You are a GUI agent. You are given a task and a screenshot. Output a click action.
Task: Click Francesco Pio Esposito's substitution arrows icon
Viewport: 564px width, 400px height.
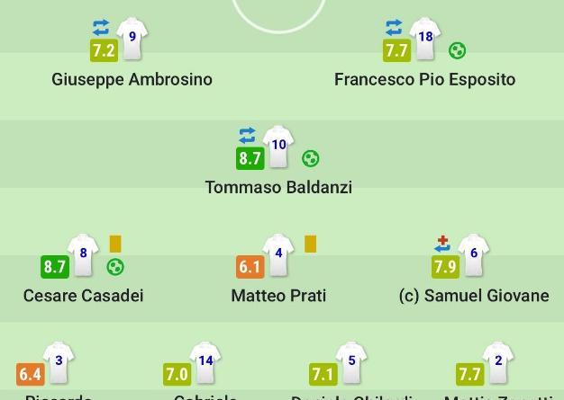[x=394, y=28]
